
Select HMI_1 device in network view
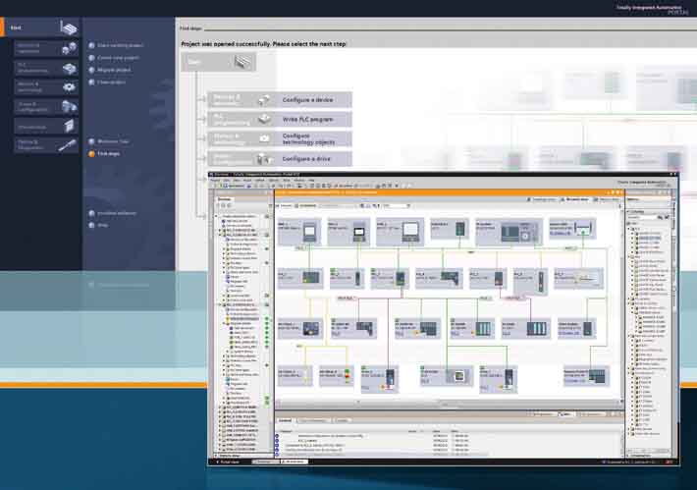pyautogui.click(x=298, y=231)
